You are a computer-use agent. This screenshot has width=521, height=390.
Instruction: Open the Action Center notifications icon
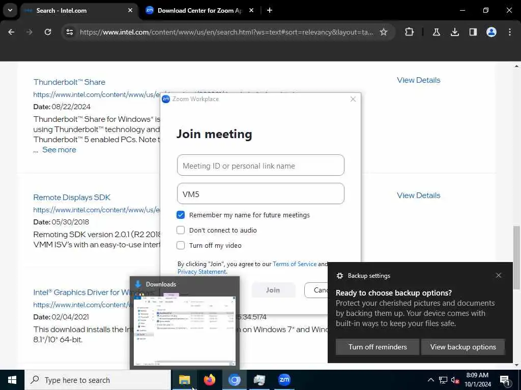[x=505, y=380]
